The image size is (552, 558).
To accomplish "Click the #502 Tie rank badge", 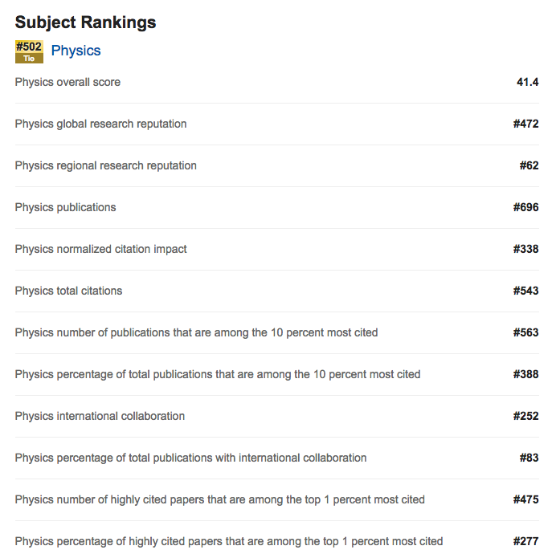I will click(x=29, y=51).
